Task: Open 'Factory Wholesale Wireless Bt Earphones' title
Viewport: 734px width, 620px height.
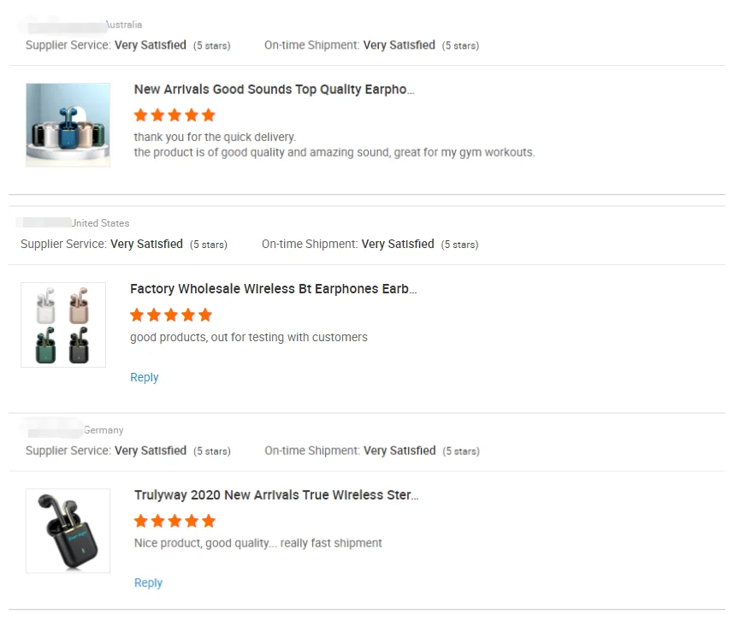Action: click(x=273, y=289)
